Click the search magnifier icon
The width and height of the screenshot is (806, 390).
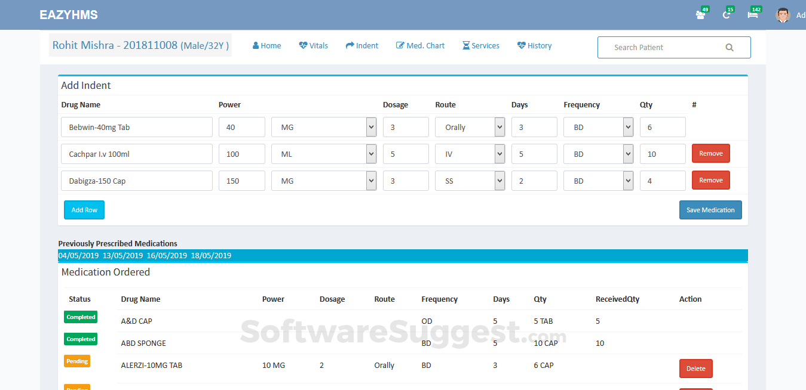click(x=729, y=48)
